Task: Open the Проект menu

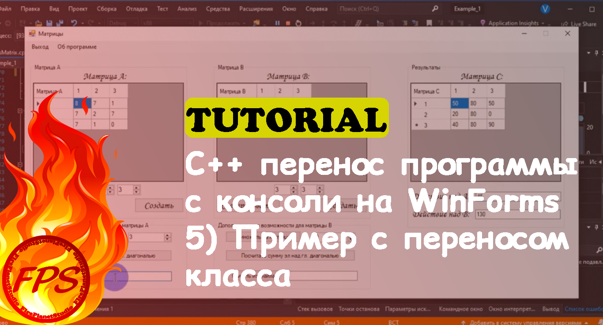Action: point(78,9)
